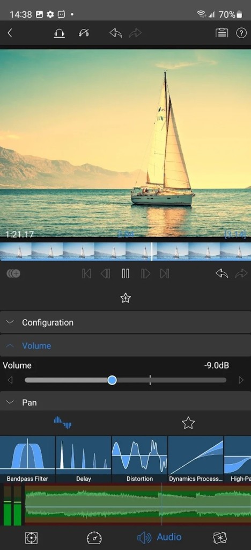Viewport: 251px width, 550px height.
Task: Show favorite audio effects star tab
Action: [188, 423]
